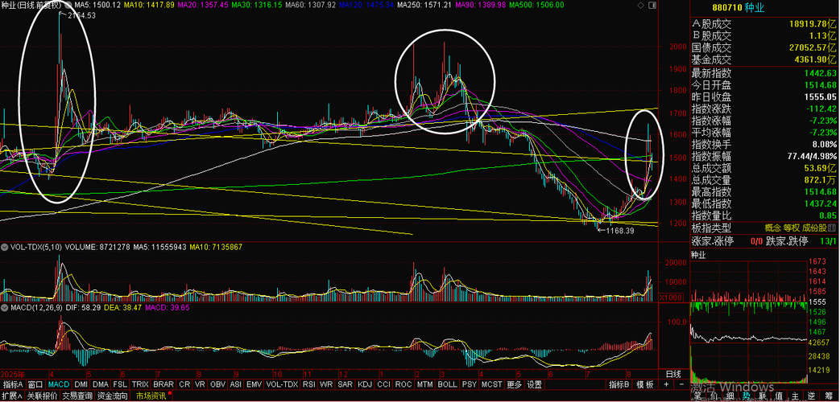The height and width of the screenshot is (402, 840).
Task: Select the PSY indicator tab
Action: click(x=470, y=384)
